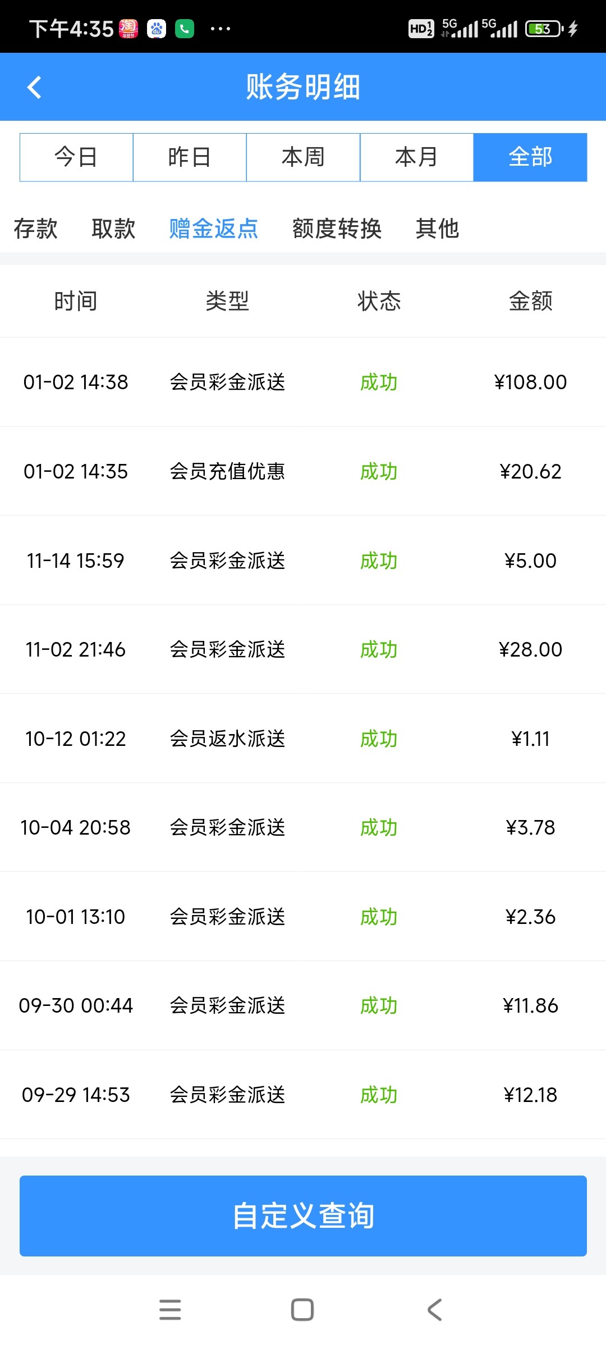Tap the ¥108.00 transaction row
Screen dimensions: 606x1348
303,382
